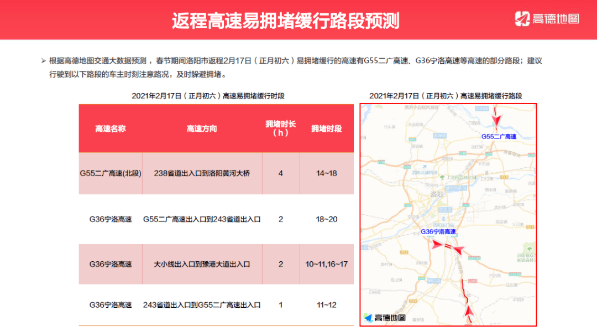Click the 高速方向 column header
Screen dimensions: 597x336
click(x=202, y=128)
